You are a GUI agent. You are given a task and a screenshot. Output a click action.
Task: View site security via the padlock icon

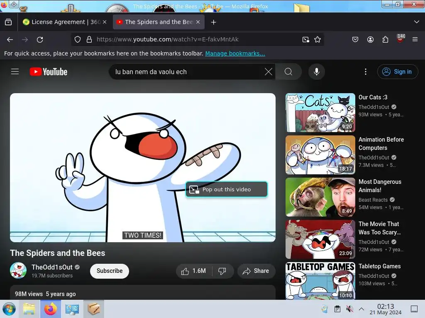click(89, 39)
